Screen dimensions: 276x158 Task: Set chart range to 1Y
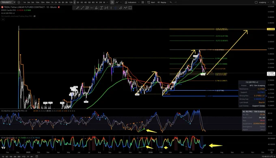tap(28, 156)
